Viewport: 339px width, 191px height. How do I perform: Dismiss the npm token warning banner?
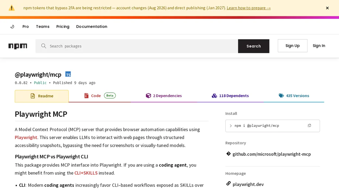click(327, 8)
